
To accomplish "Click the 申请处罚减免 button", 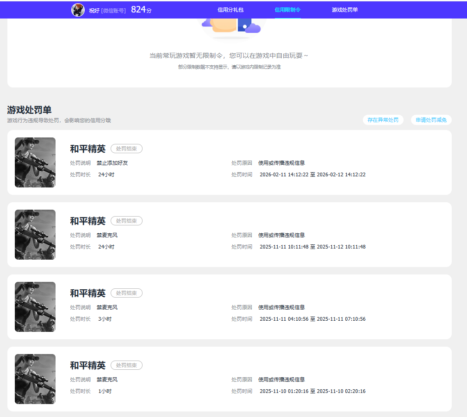I will pos(431,120).
